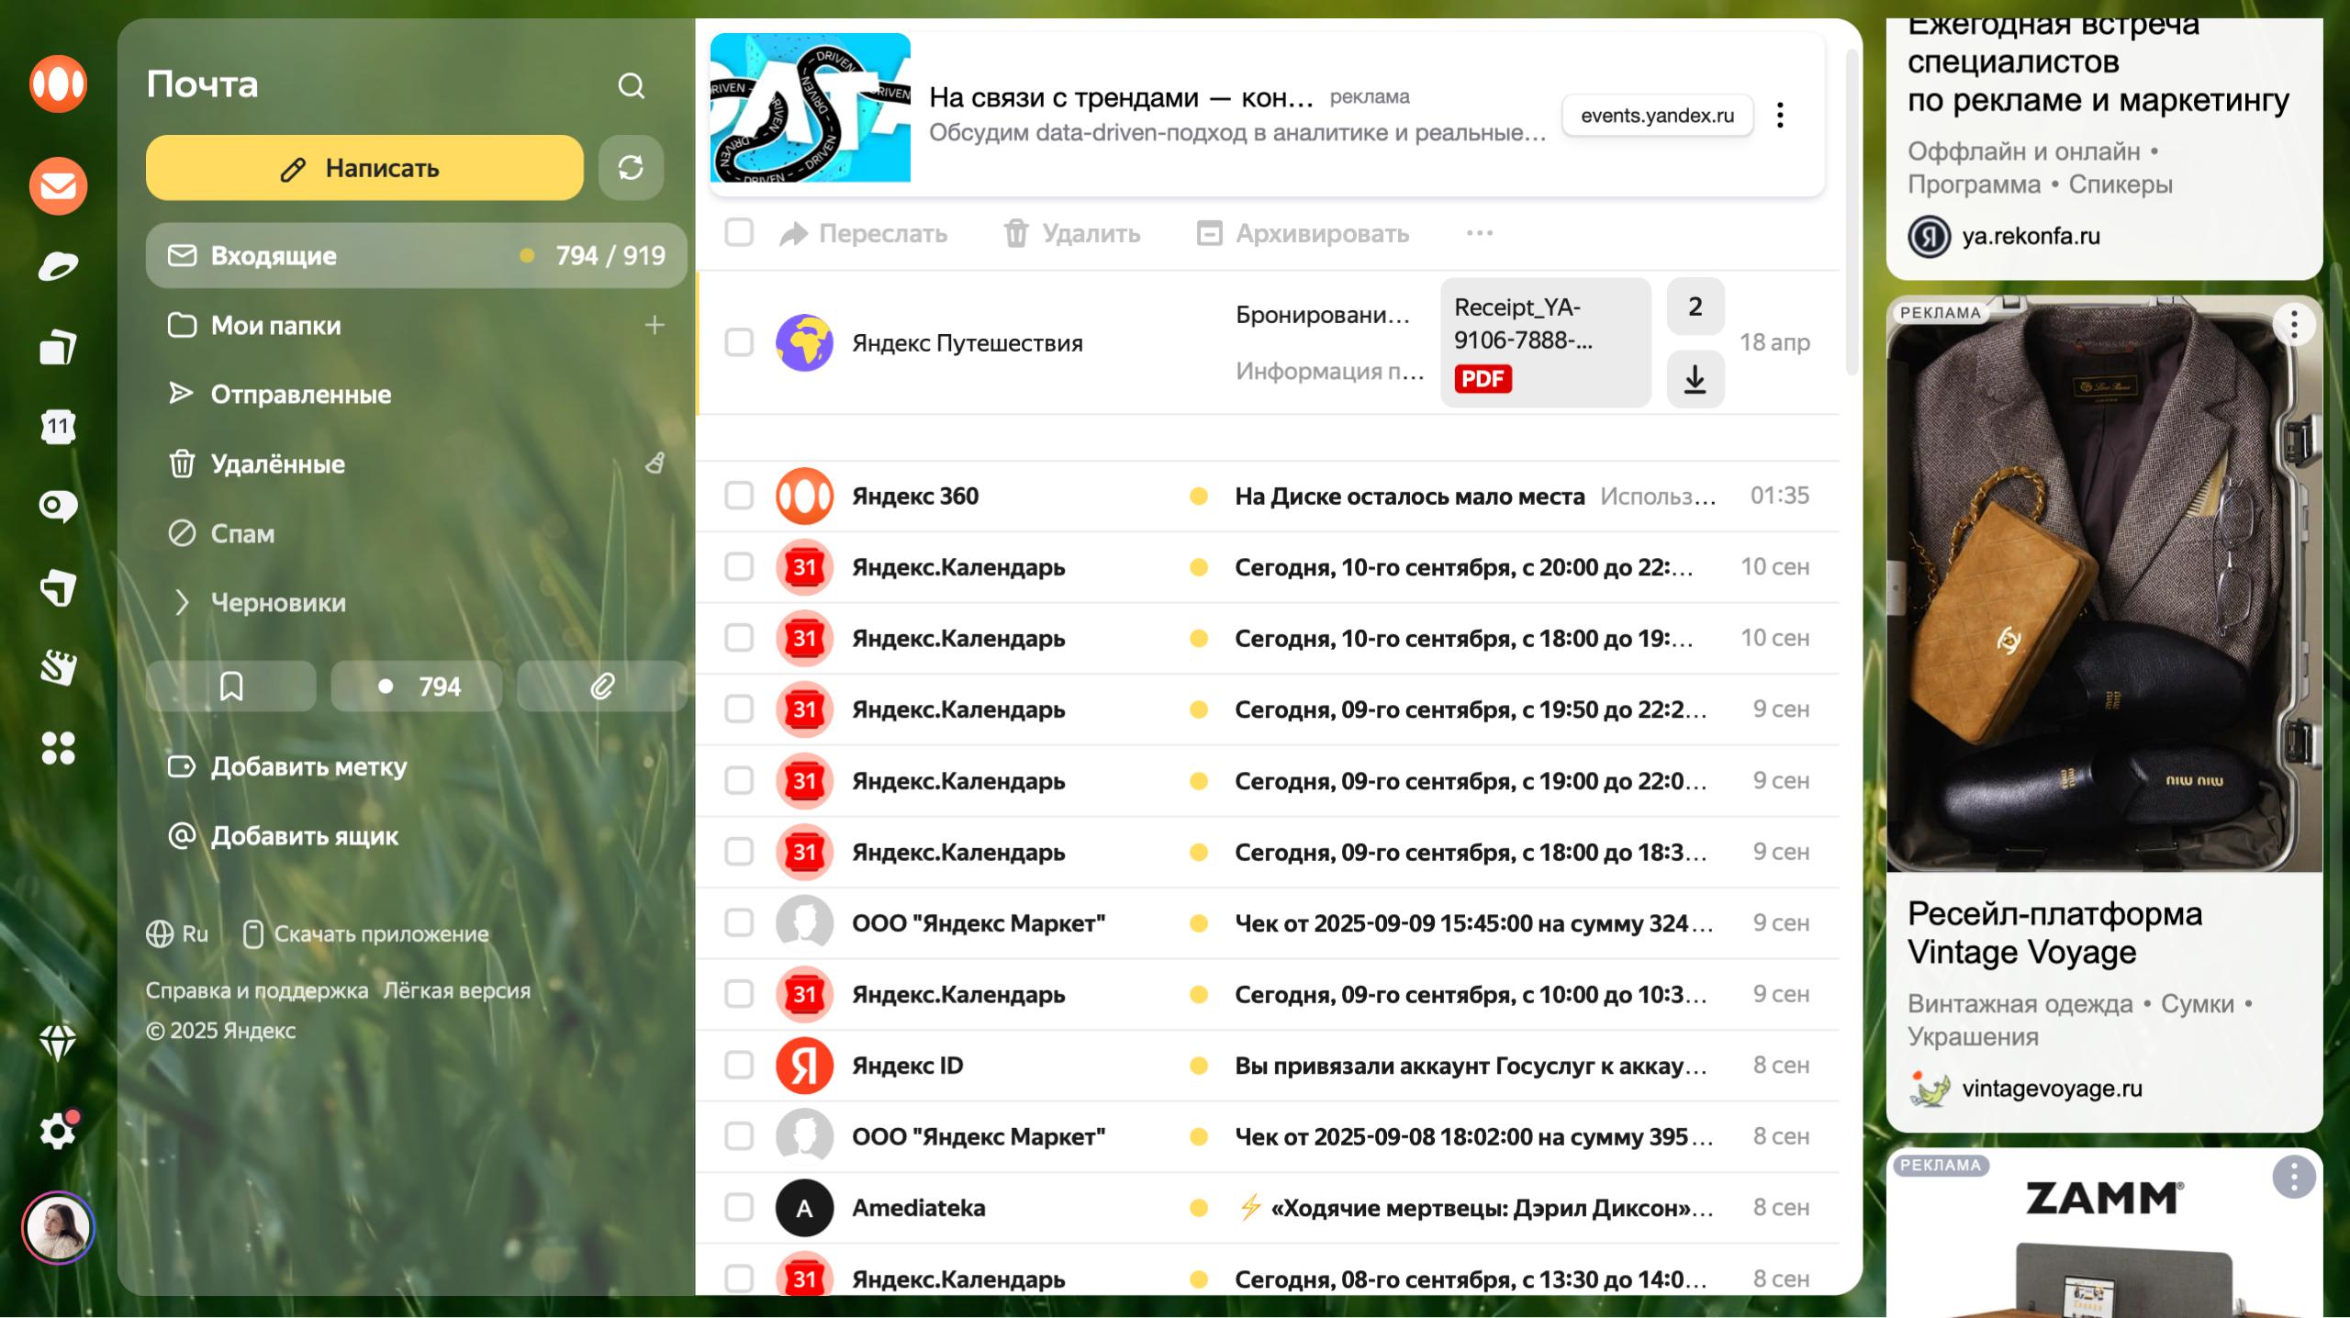Show only the 794 unread messages

pos(417,687)
